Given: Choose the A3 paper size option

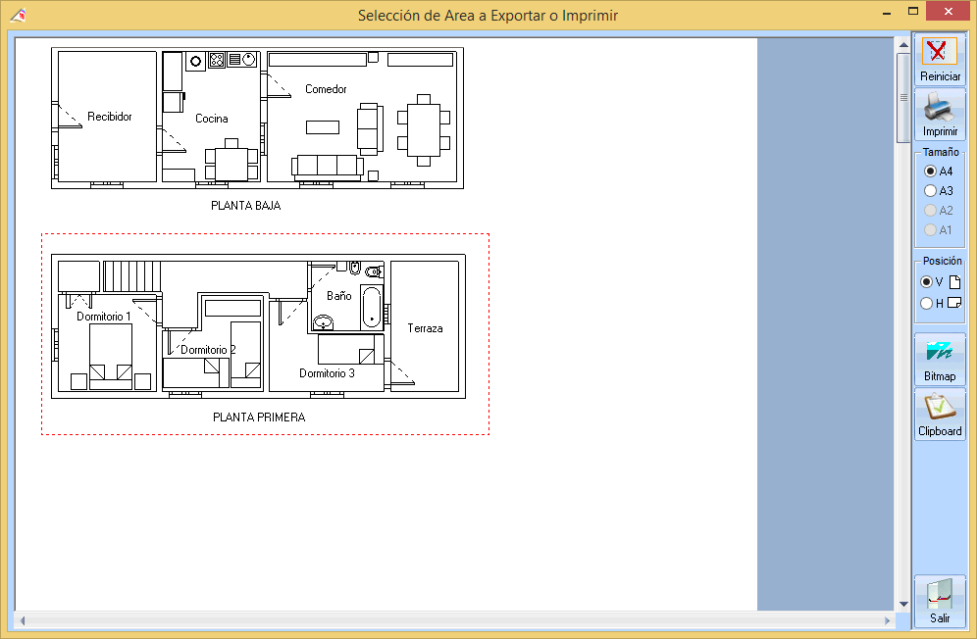Looking at the screenshot, I should tap(931, 191).
